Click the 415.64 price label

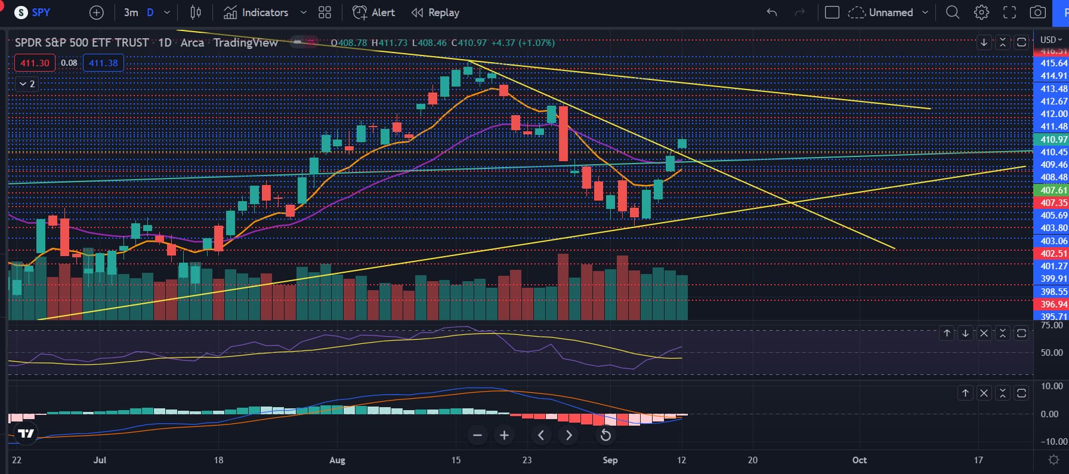point(1051,63)
